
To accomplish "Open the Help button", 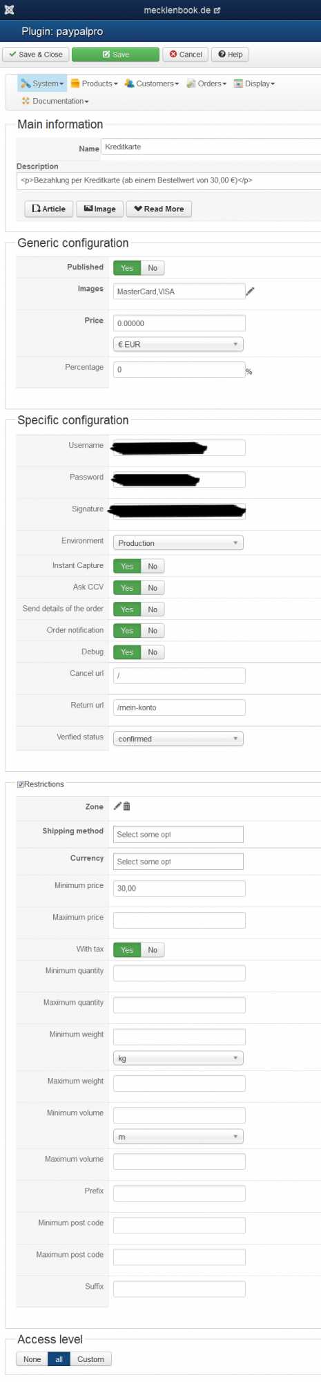I will pyautogui.click(x=231, y=55).
